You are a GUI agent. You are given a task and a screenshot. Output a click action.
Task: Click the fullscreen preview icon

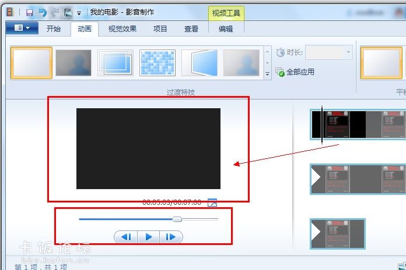coord(212,202)
